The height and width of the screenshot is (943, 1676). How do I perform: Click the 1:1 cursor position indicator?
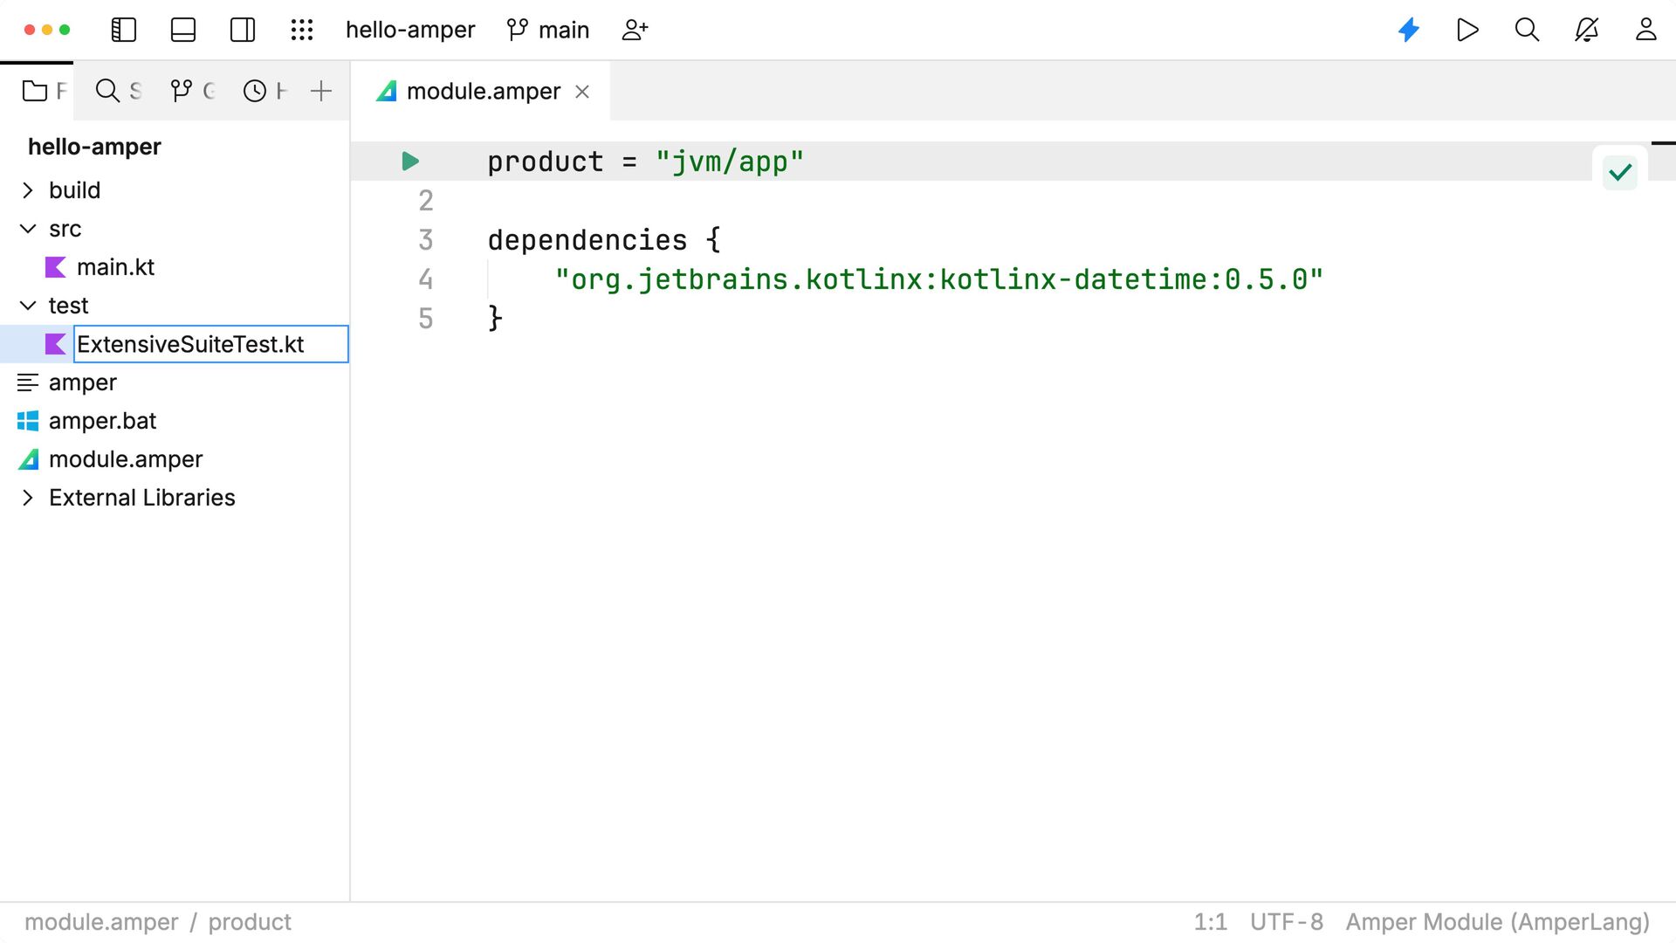point(1211,922)
